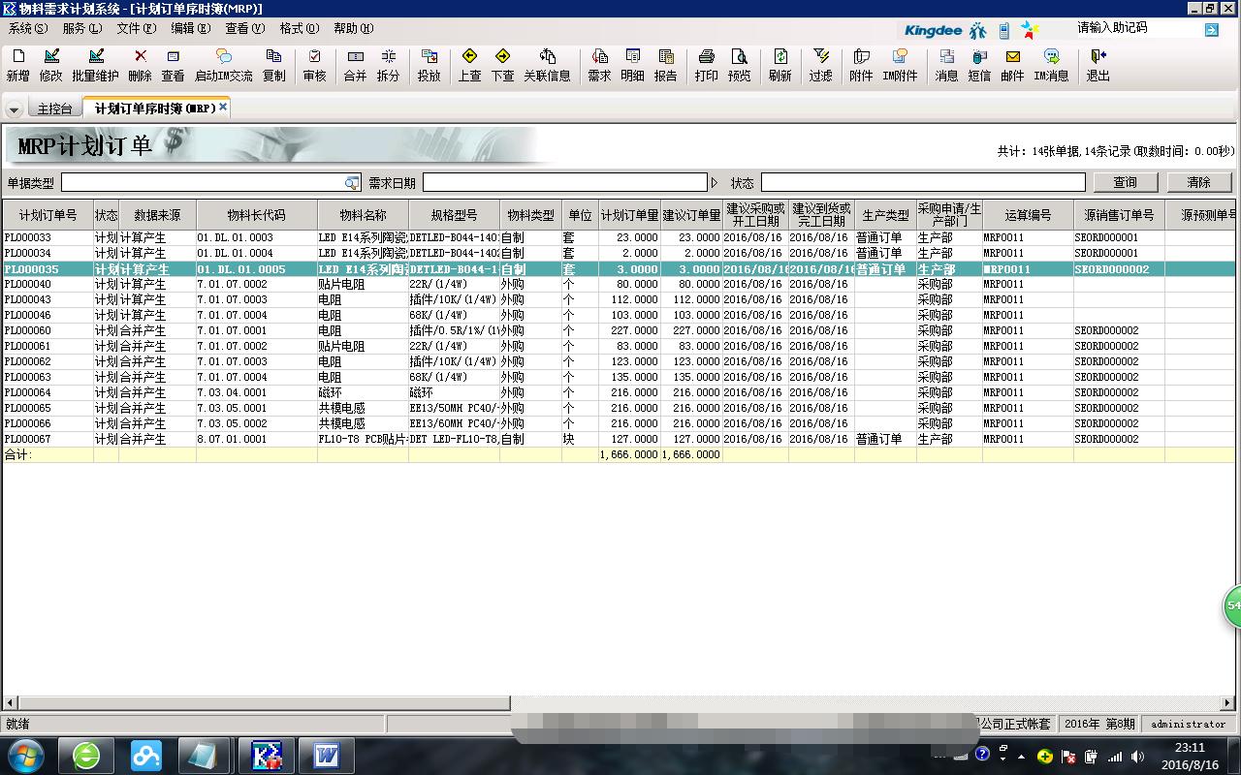Open Word from the Windows taskbar
The image size is (1241, 775).
coord(325,755)
